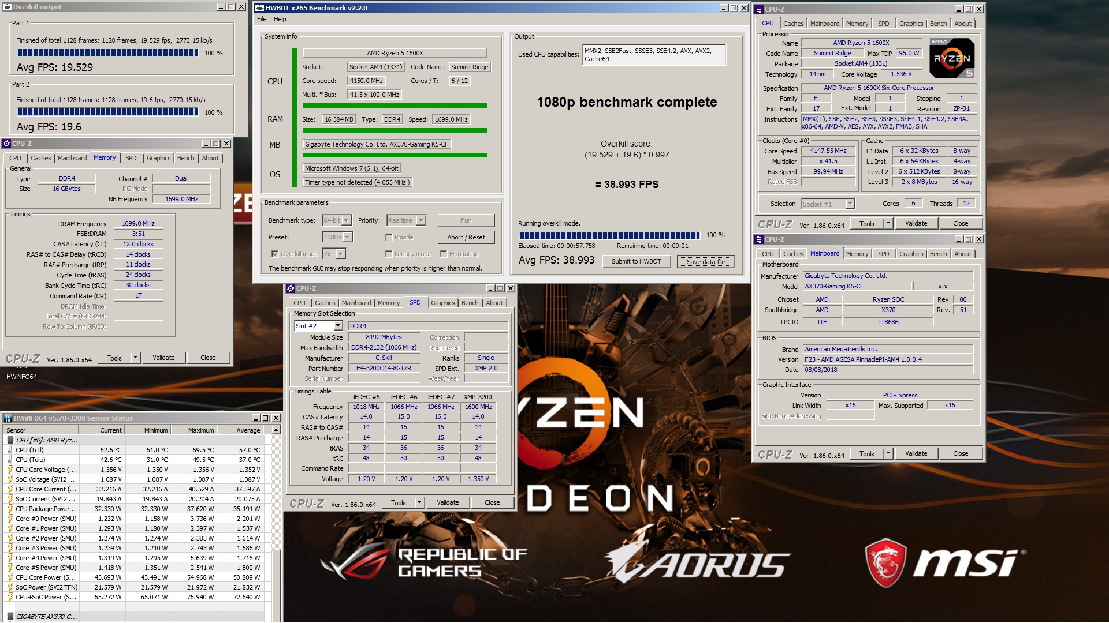Toggle the Pmode checkbox
This screenshot has width=1109, height=623.
pos(389,237)
